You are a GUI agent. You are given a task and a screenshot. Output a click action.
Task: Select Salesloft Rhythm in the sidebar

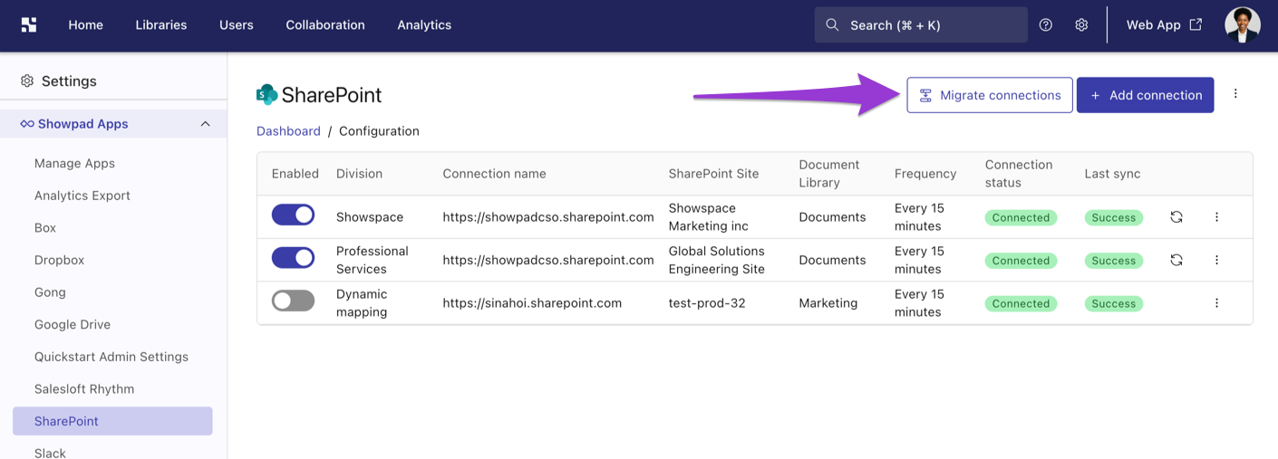84,389
